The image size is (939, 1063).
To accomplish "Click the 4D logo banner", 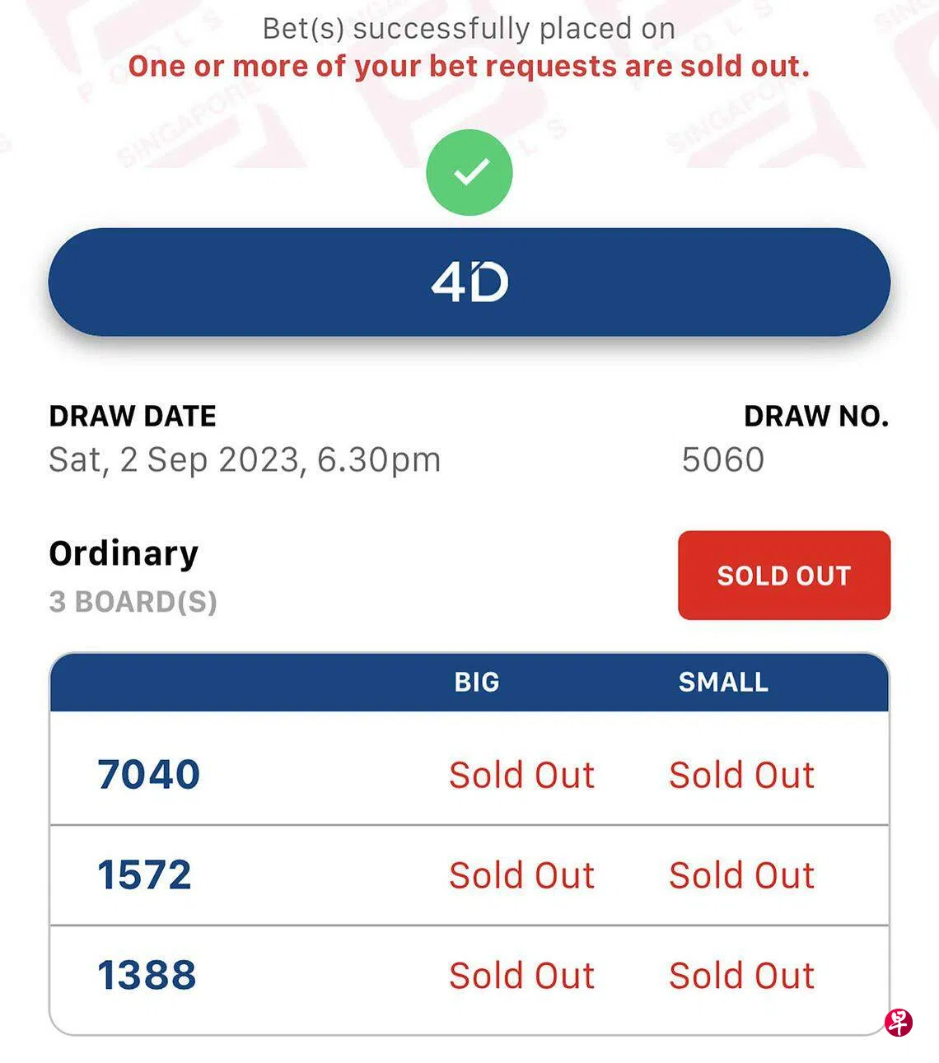I will (469, 282).
